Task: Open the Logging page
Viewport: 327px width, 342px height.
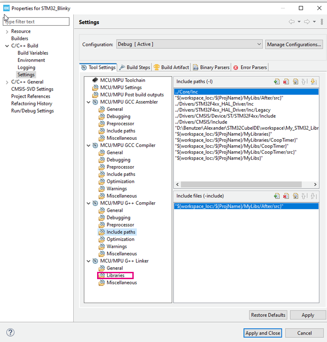Action: tap(26, 67)
